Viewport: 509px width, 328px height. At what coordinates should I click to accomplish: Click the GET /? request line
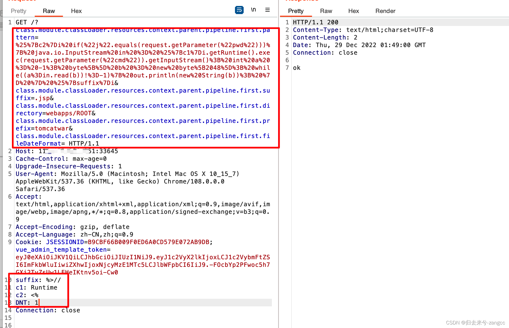[27, 22]
